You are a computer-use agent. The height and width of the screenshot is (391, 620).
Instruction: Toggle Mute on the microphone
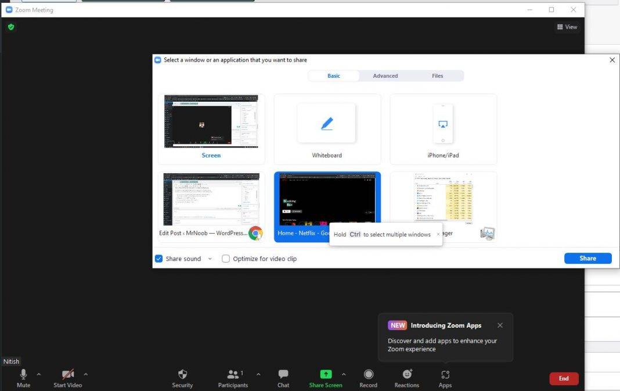point(23,375)
